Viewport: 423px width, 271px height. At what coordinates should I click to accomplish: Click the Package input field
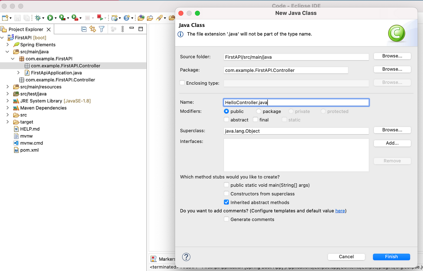[x=286, y=70]
